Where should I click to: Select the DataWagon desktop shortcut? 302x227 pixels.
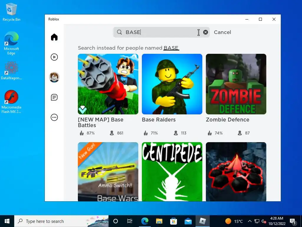tap(12, 71)
